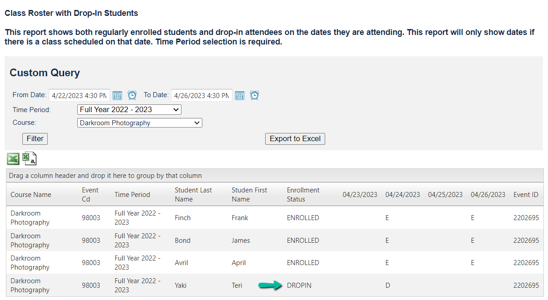548x300 pixels.
Task: Click the group-by column drop area bar
Action: 275,175
